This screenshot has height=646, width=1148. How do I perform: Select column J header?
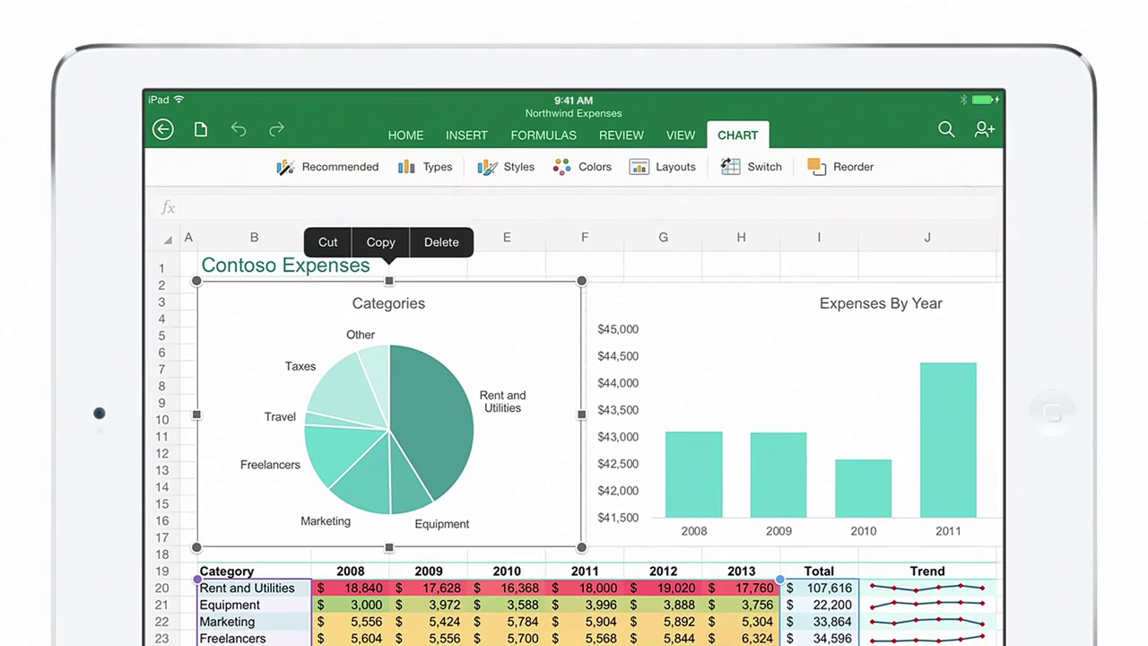pyautogui.click(x=927, y=238)
